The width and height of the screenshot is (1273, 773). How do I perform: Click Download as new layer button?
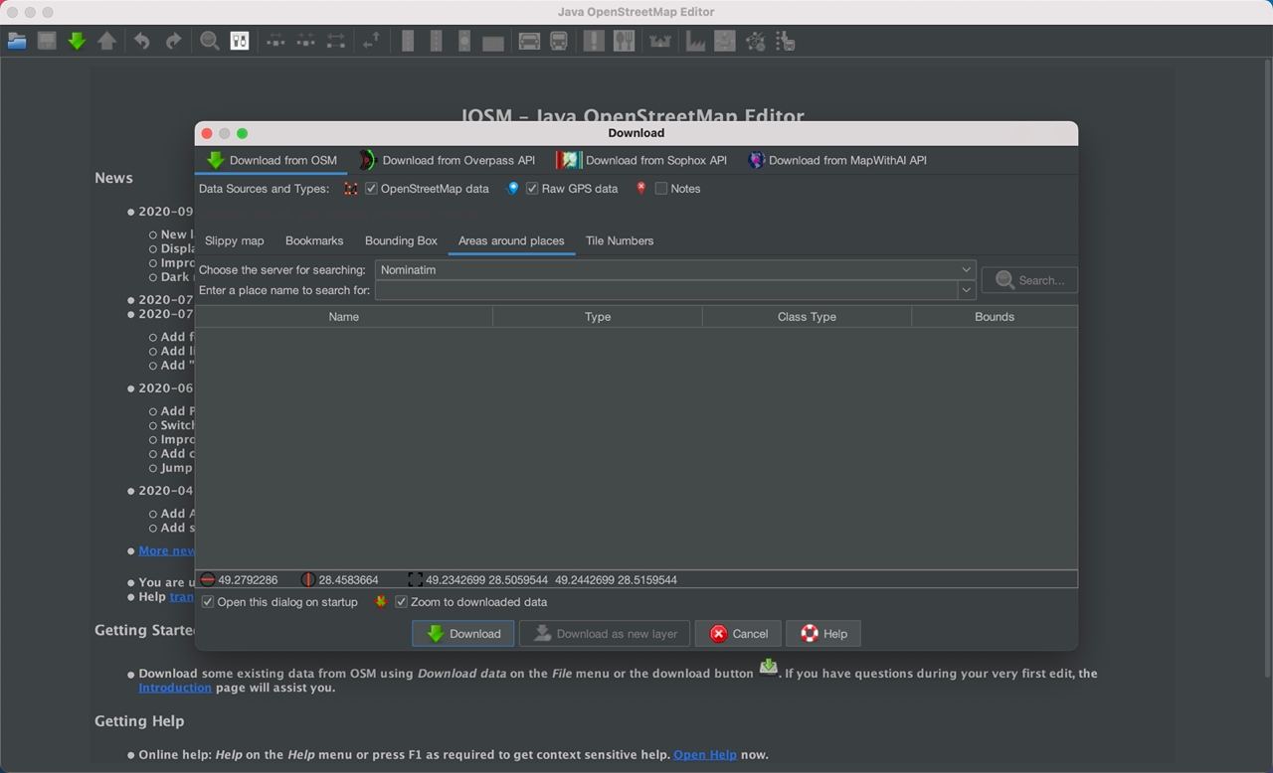(x=606, y=634)
